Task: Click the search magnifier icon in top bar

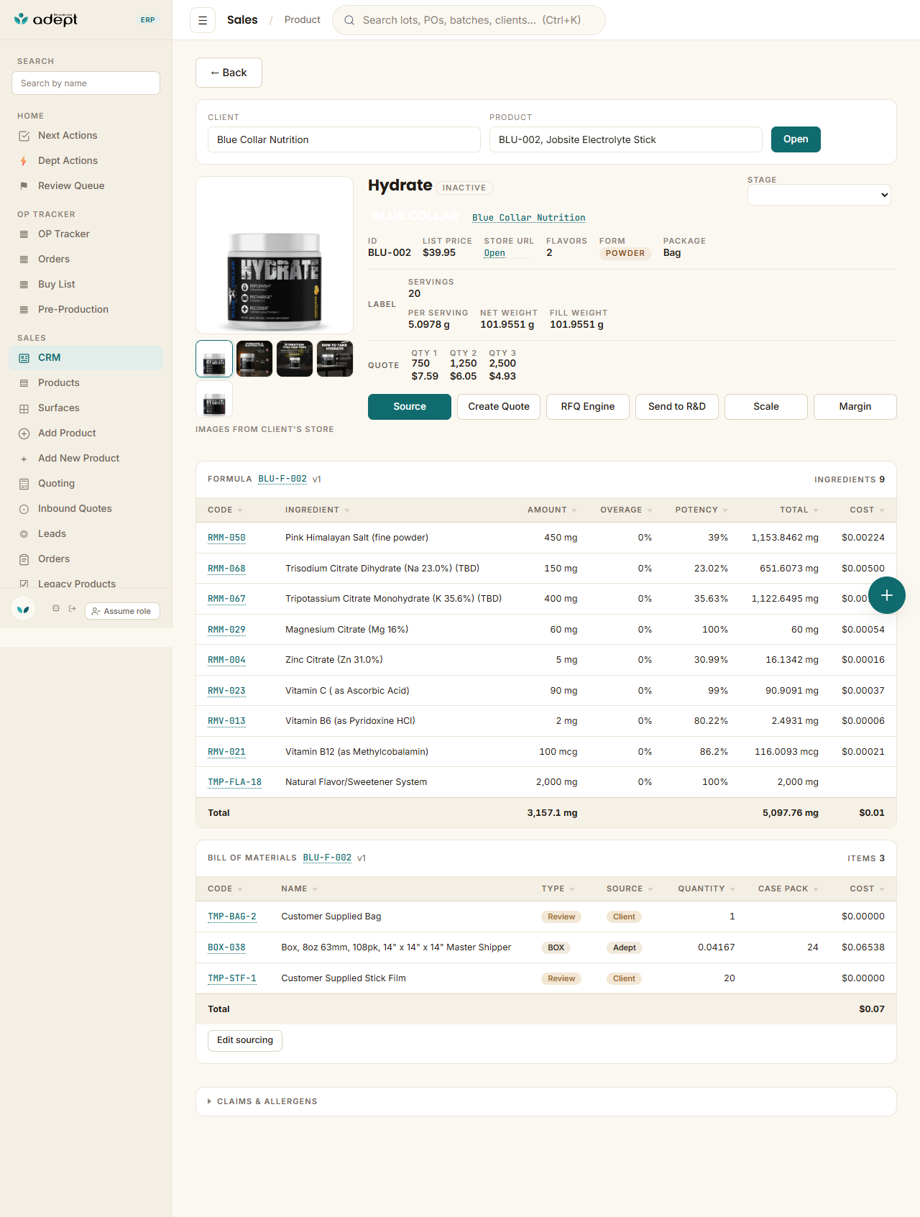Action: click(349, 20)
